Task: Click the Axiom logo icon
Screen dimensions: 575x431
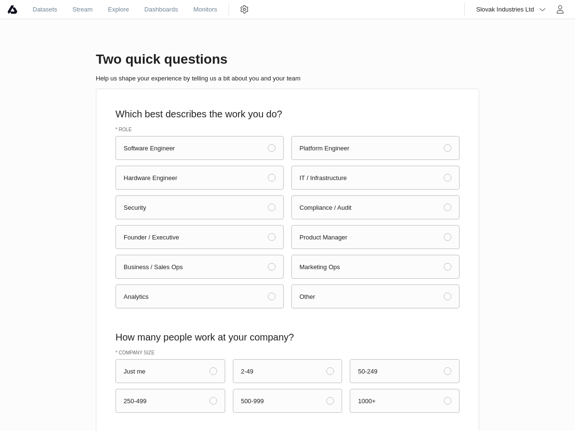Action: pos(12,10)
